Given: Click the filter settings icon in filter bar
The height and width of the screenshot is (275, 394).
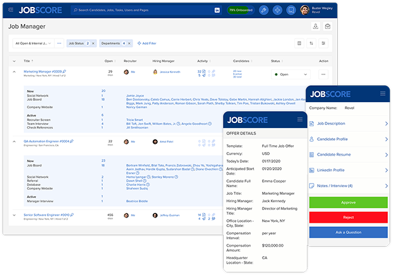Looking at the screenshot, I should 323,44.
